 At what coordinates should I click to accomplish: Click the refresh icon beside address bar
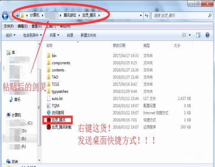tap(147, 16)
